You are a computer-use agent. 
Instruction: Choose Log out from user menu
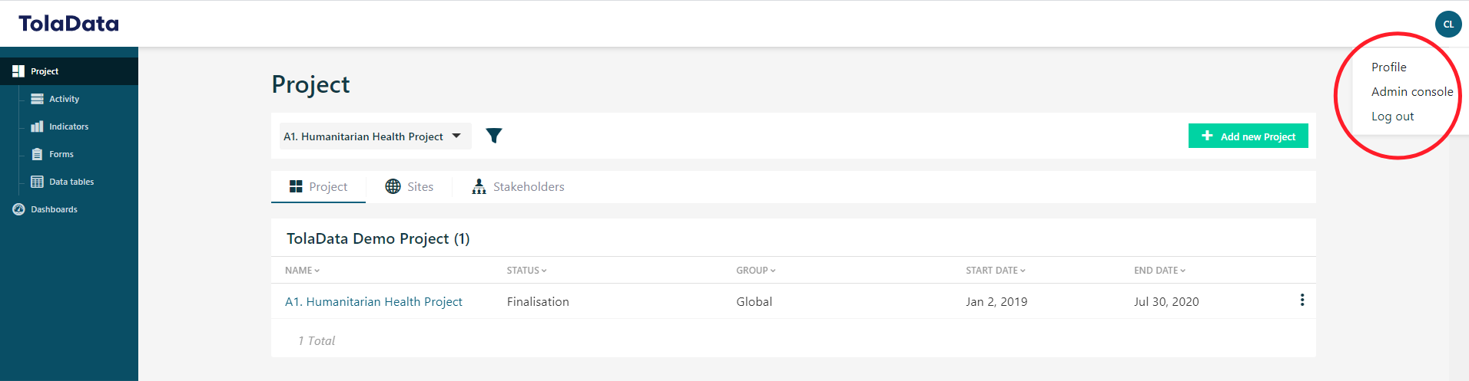(1392, 117)
